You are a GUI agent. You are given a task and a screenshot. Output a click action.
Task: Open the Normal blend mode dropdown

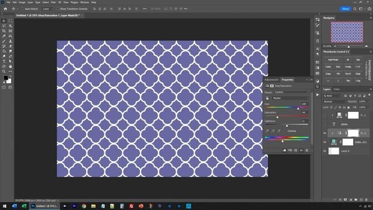click(x=335, y=101)
